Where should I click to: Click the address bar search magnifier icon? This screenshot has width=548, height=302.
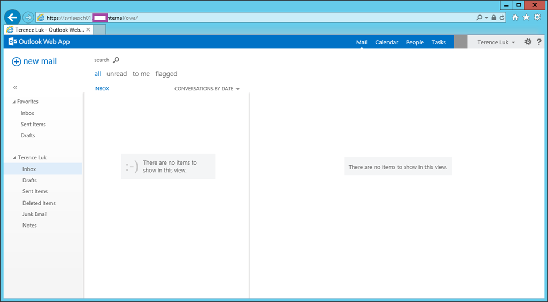tap(479, 18)
